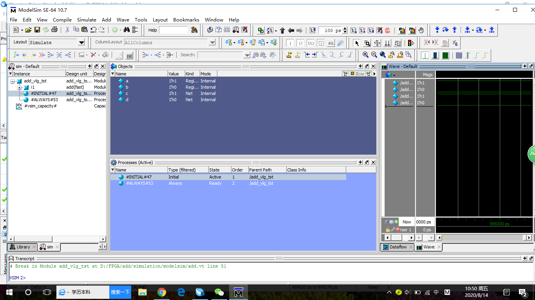Image resolution: width=535 pixels, height=300 pixels.
Task: Click the Run simulation icon
Action: (354, 30)
